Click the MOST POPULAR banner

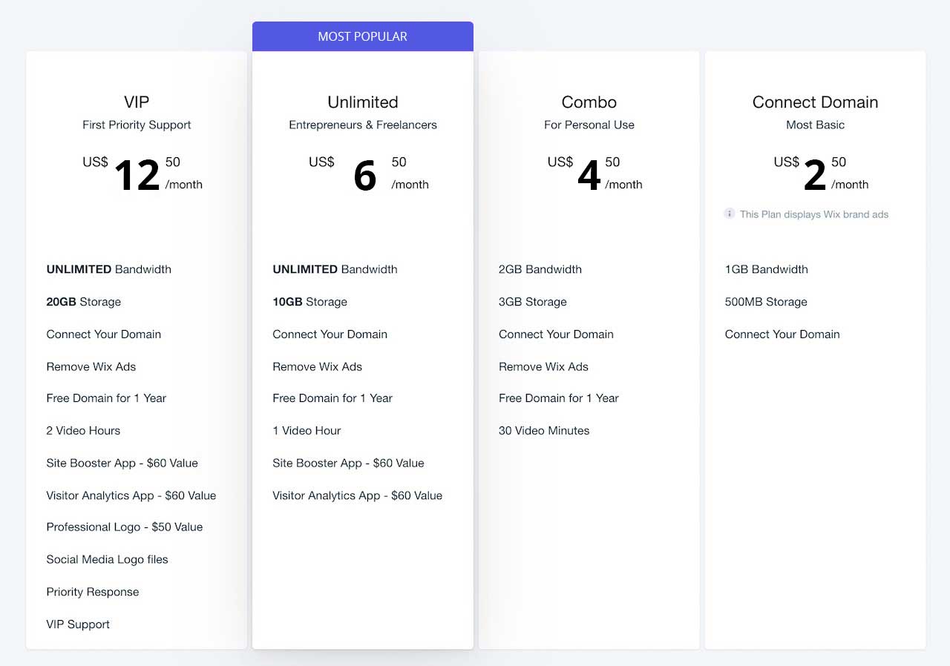coord(363,36)
